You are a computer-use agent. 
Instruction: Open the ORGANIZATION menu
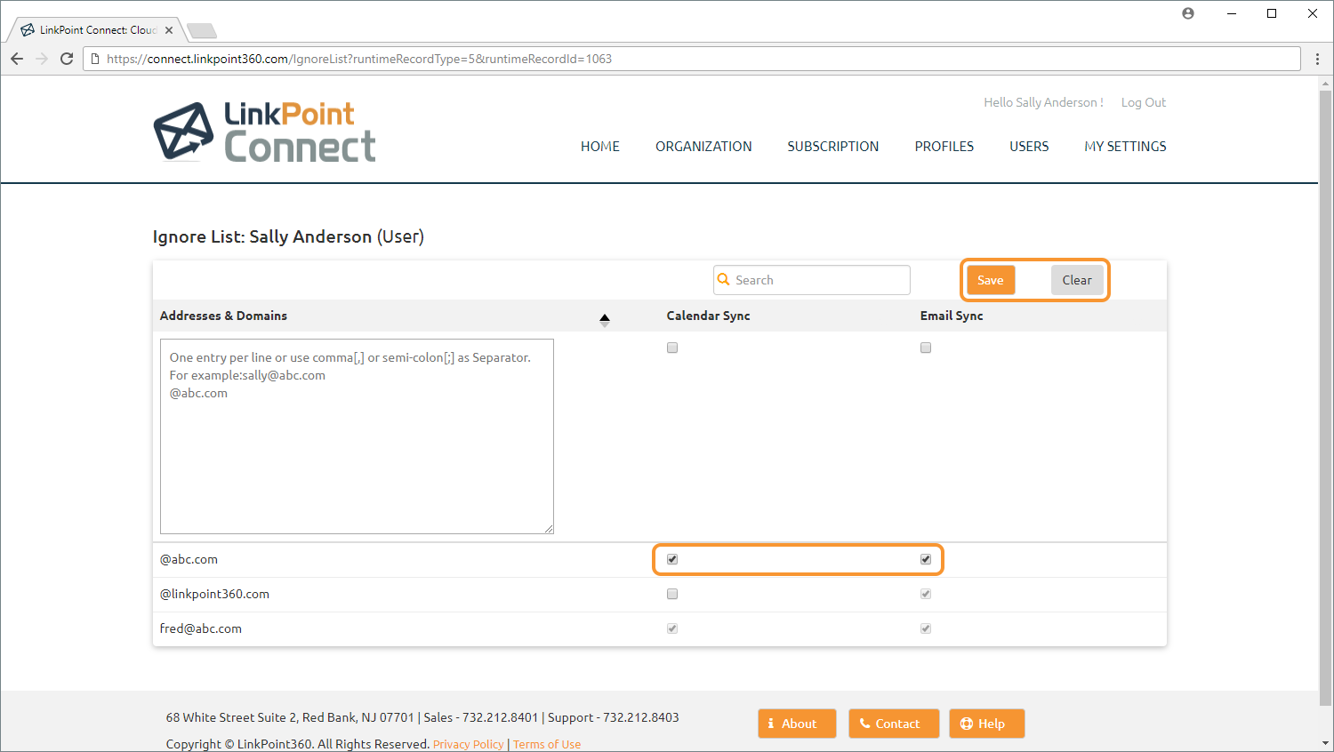click(x=703, y=147)
